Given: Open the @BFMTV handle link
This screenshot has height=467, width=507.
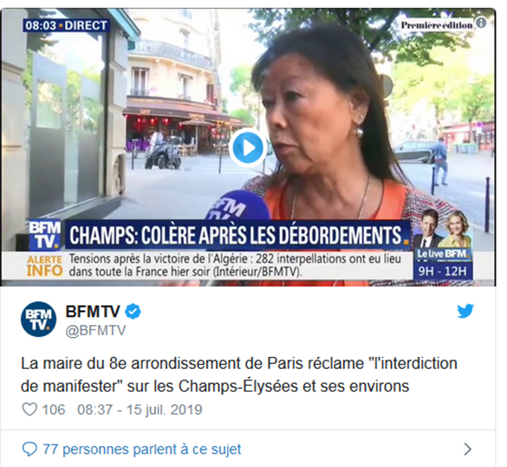Looking at the screenshot, I should click(x=95, y=331).
